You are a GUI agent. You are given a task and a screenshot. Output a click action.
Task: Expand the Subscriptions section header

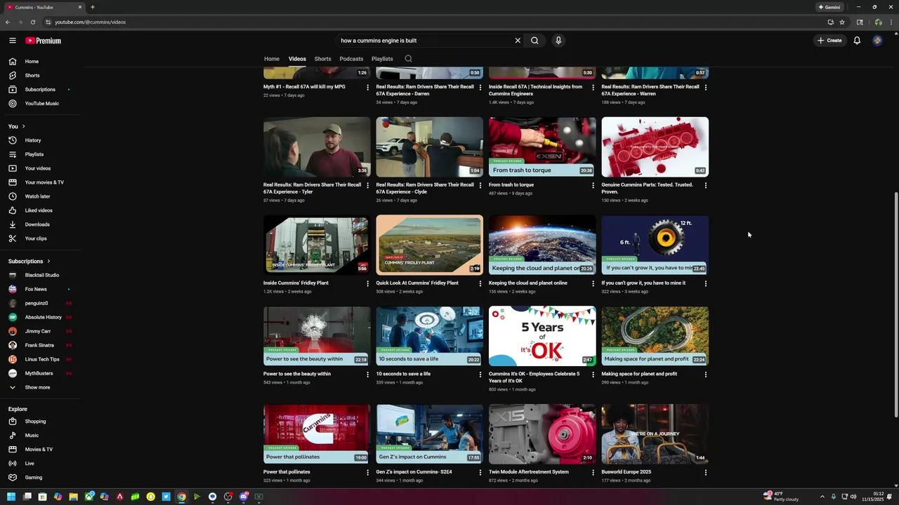point(29,261)
